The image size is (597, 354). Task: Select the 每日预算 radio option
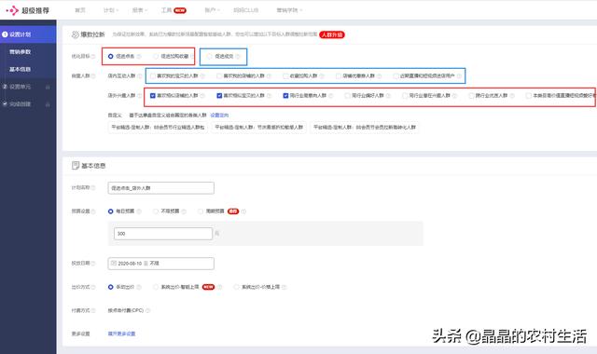110,211
